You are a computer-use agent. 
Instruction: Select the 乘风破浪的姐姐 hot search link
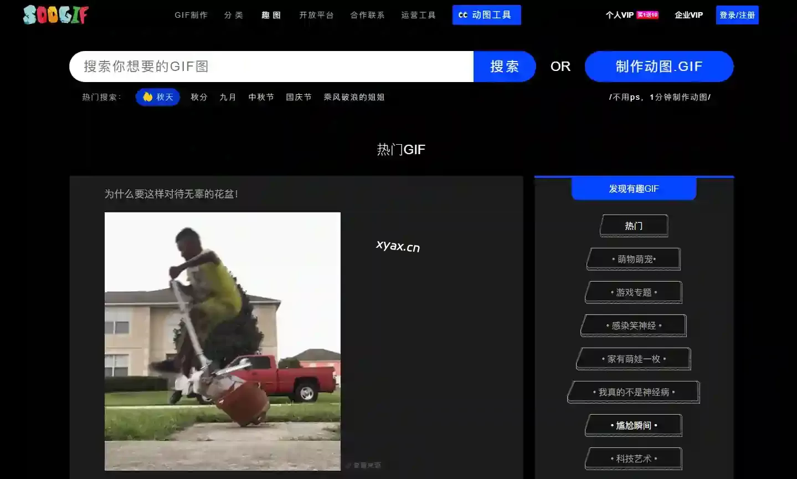click(x=354, y=97)
